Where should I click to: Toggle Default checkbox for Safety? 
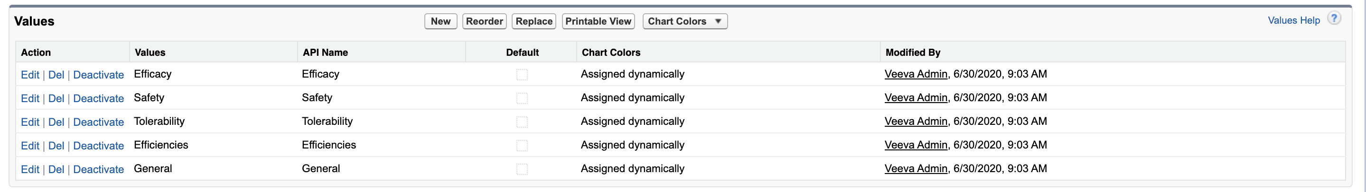pos(522,98)
